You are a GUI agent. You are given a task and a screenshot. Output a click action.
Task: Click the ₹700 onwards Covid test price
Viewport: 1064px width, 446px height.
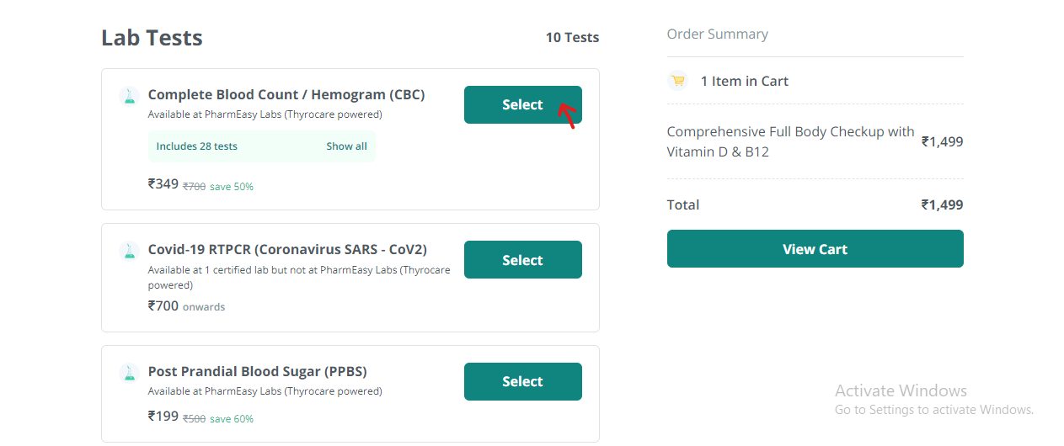(186, 306)
